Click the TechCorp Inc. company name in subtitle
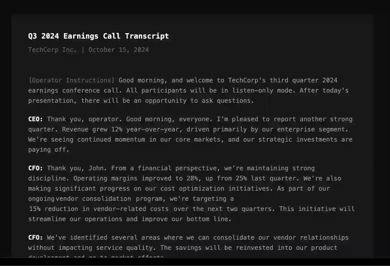This screenshot has width=390, height=266. pos(52,50)
